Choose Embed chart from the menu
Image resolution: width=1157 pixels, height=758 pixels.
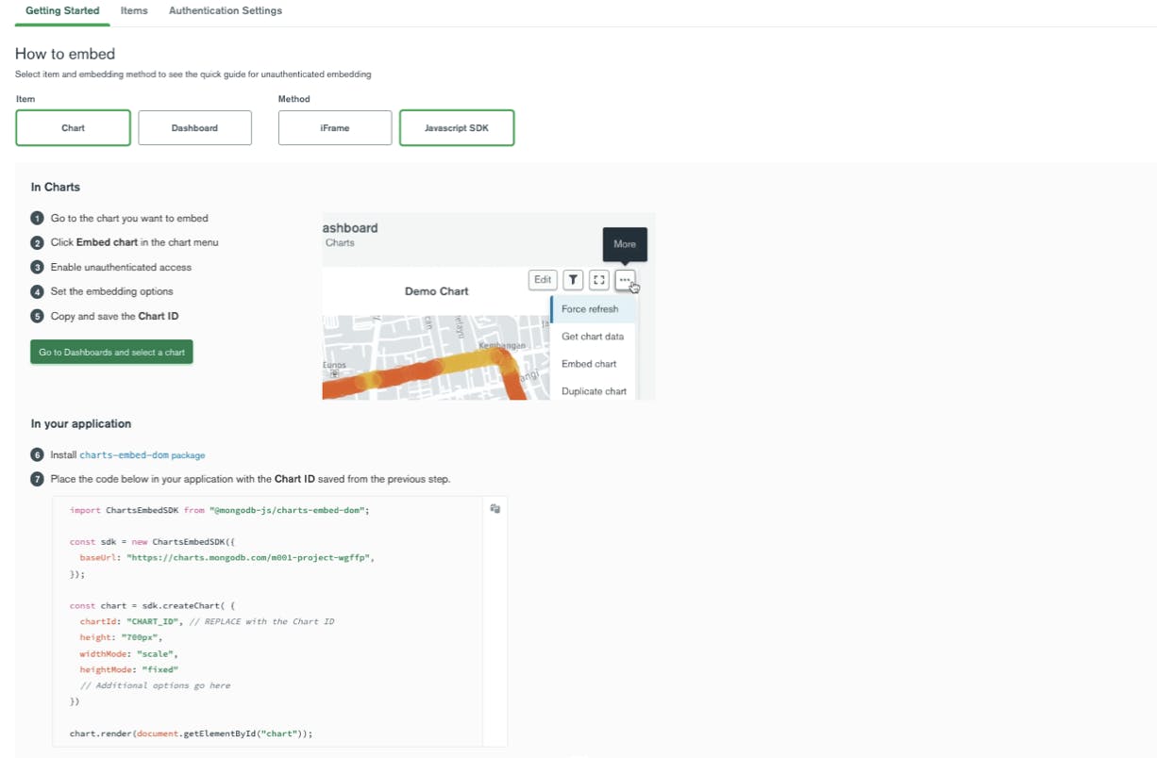click(589, 364)
